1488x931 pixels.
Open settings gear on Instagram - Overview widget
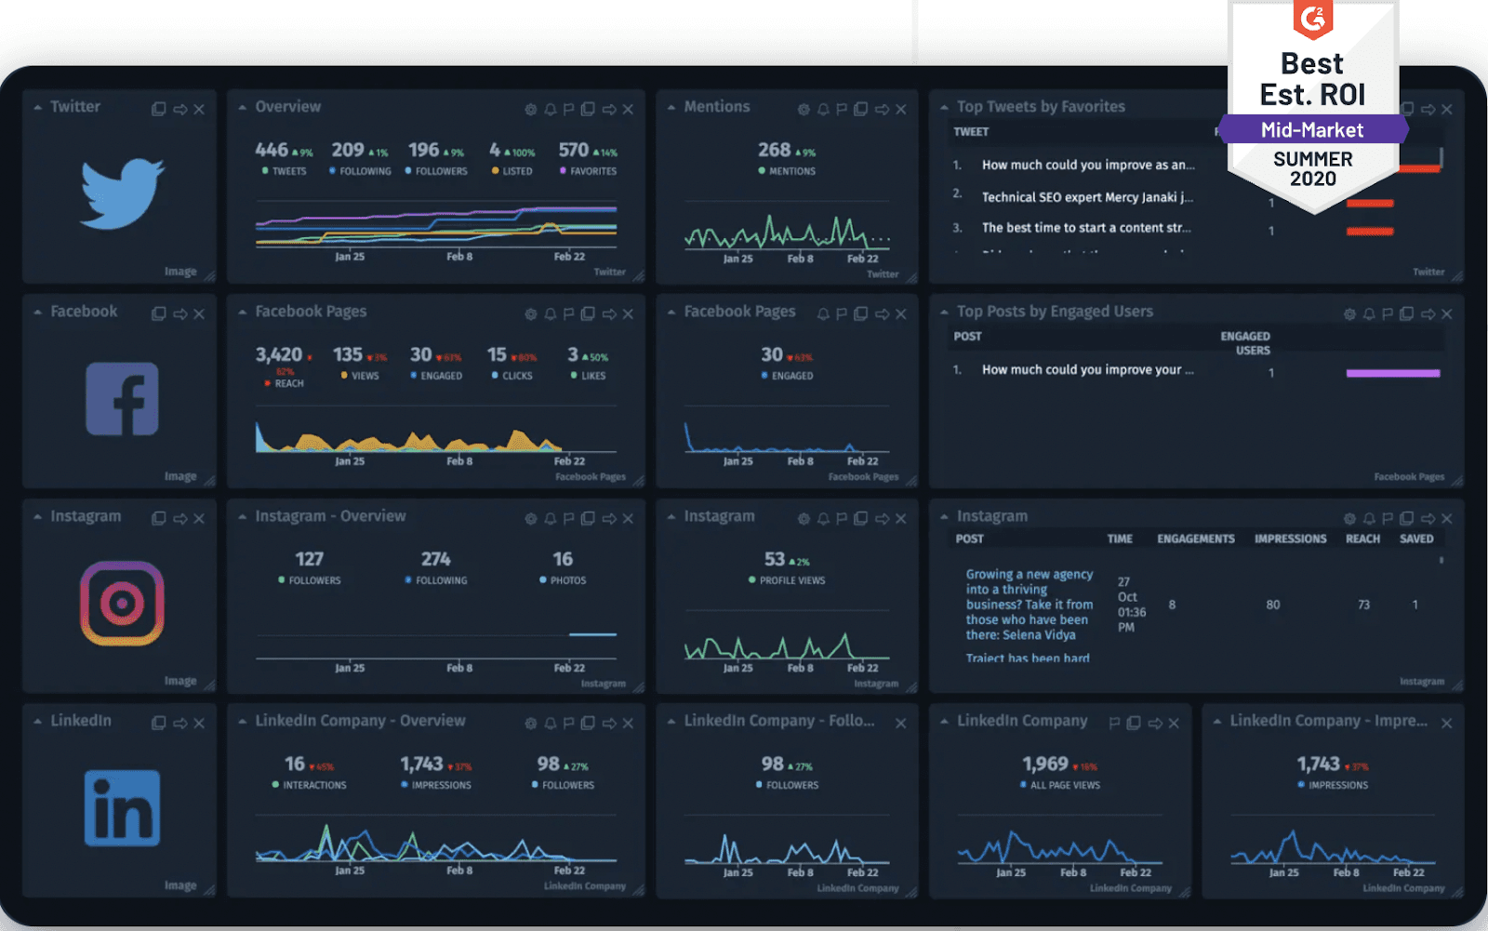coord(530,519)
